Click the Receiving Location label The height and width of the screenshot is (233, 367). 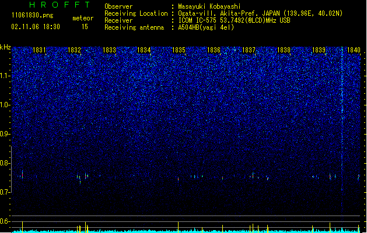[136, 13]
